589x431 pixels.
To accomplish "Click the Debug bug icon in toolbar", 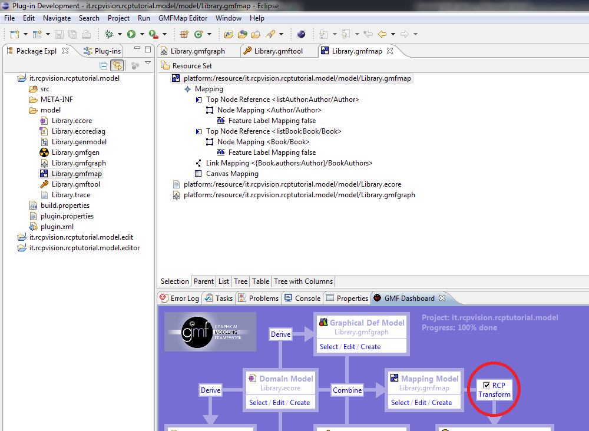I will pos(109,34).
